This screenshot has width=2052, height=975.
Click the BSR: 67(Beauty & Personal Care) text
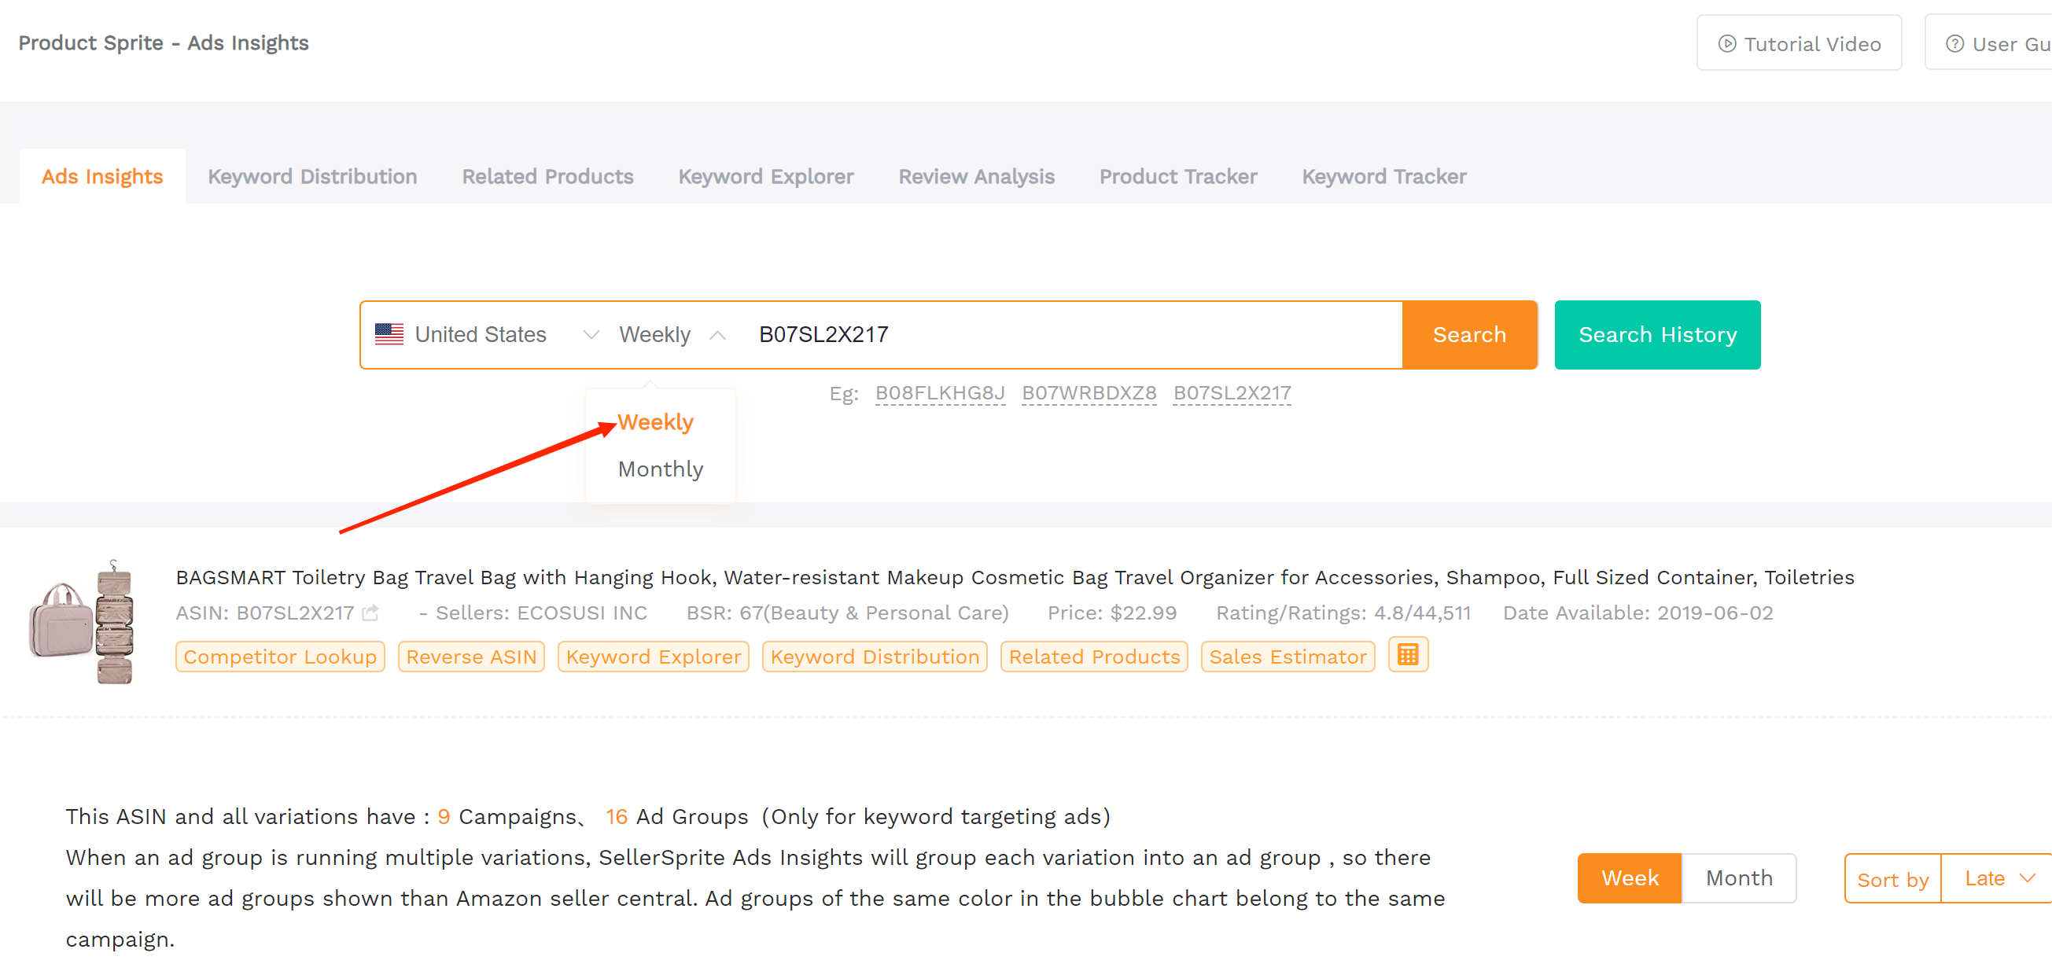pyautogui.click(x=847, y=613)
